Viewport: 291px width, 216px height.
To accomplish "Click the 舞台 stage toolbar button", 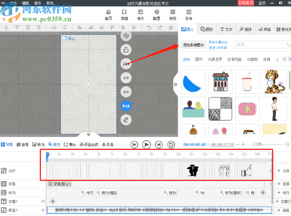I will pyautogui.click(x=70, y=144).
